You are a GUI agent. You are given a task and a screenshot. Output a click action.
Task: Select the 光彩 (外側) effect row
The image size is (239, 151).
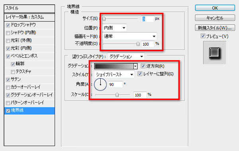coord(29,41)
